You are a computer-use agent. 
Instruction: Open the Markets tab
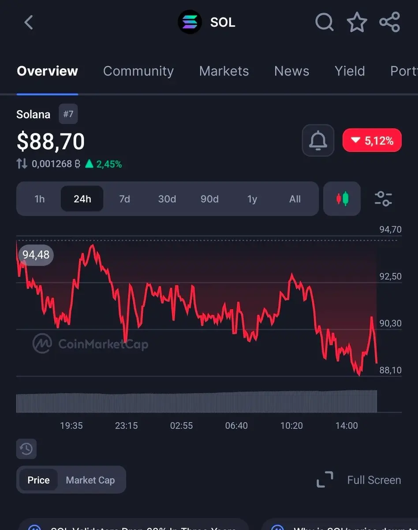pyautogui.click(x=224, y=71)
